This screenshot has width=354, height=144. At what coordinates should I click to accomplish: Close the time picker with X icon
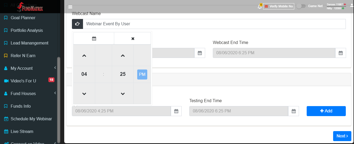click(x=133, y=38)
